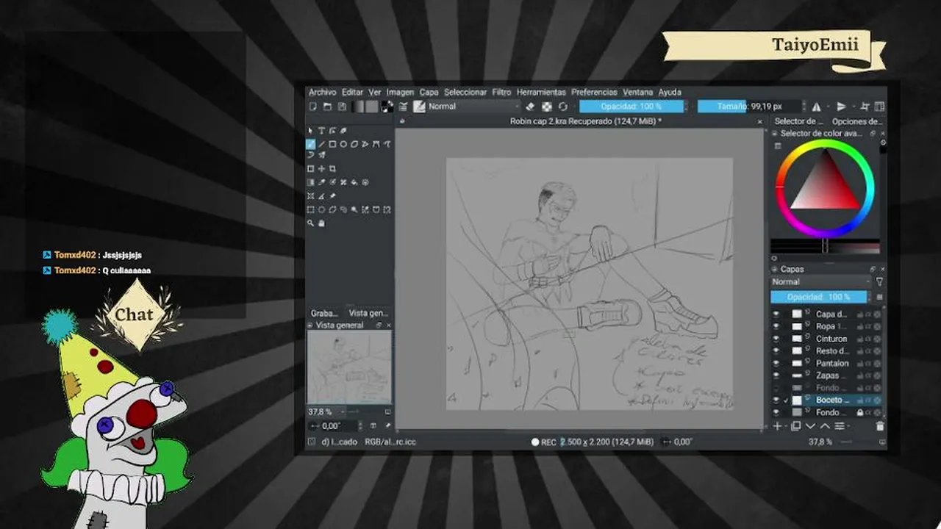
Task: Open Herramientas menu
Action: [x=541, y=93]
